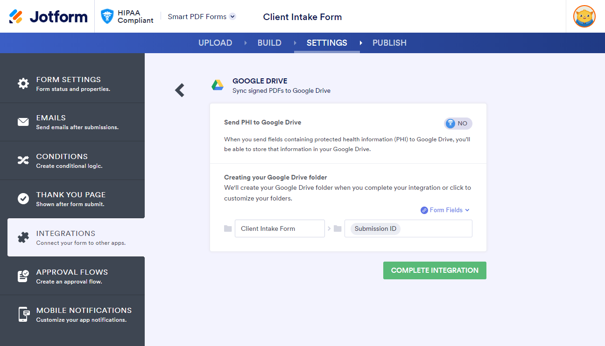Click the Mobile Notifications phone icon
605x346 pixels.
(23, 314)
